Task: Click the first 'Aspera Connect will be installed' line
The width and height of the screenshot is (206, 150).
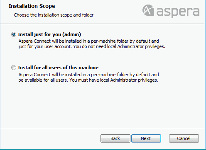Action: tap(88, 41)
